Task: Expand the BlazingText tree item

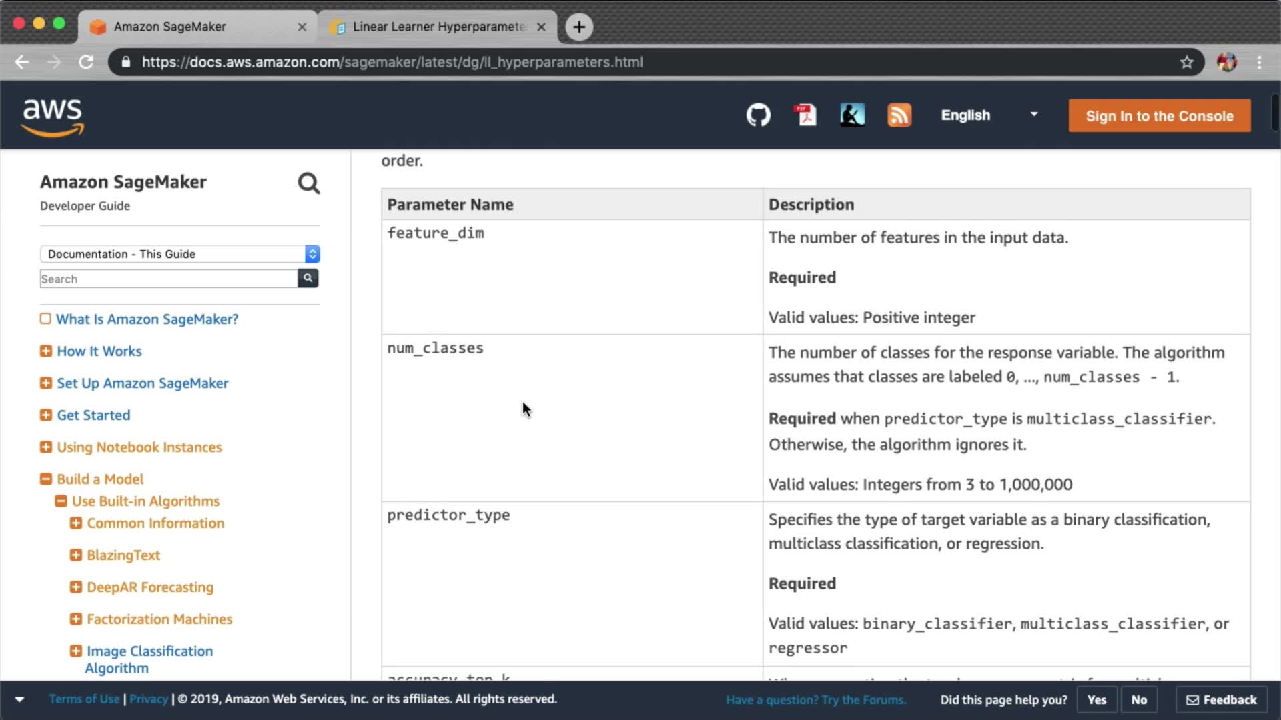Action: [76, 555]
